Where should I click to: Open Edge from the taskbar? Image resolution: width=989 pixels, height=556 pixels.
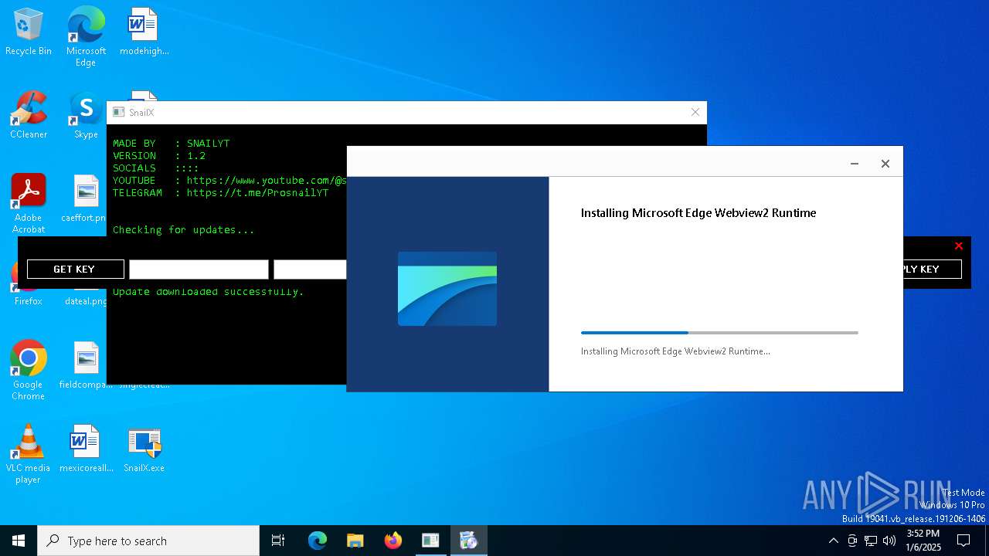tap(318, 541)
